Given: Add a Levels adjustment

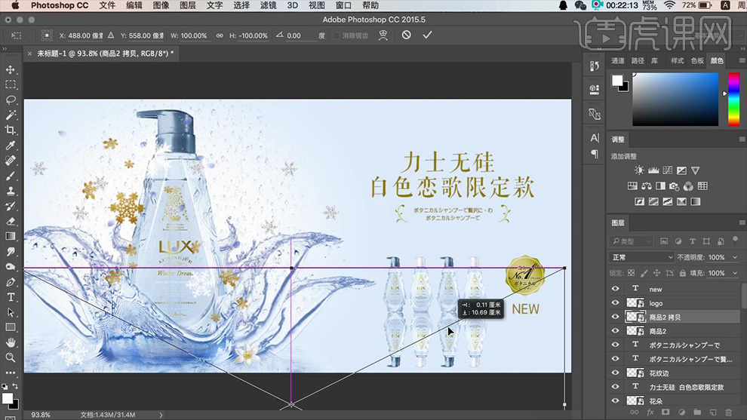Looking at the screenshot, I should (653, 170).
